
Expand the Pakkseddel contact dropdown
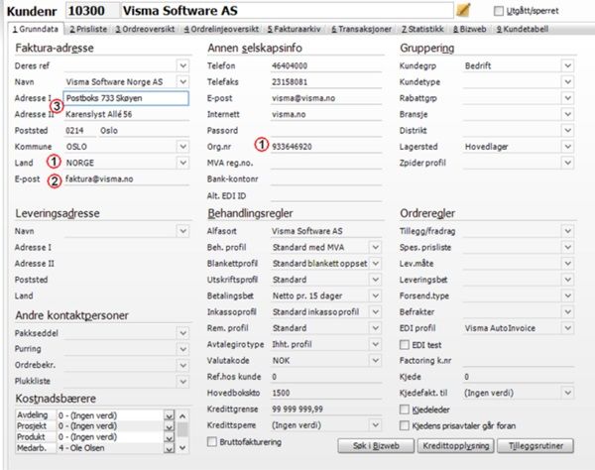pos(182,333)
